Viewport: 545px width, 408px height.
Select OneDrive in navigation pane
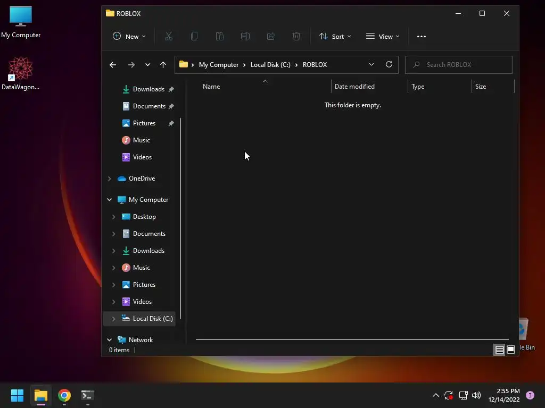(142, 178)
